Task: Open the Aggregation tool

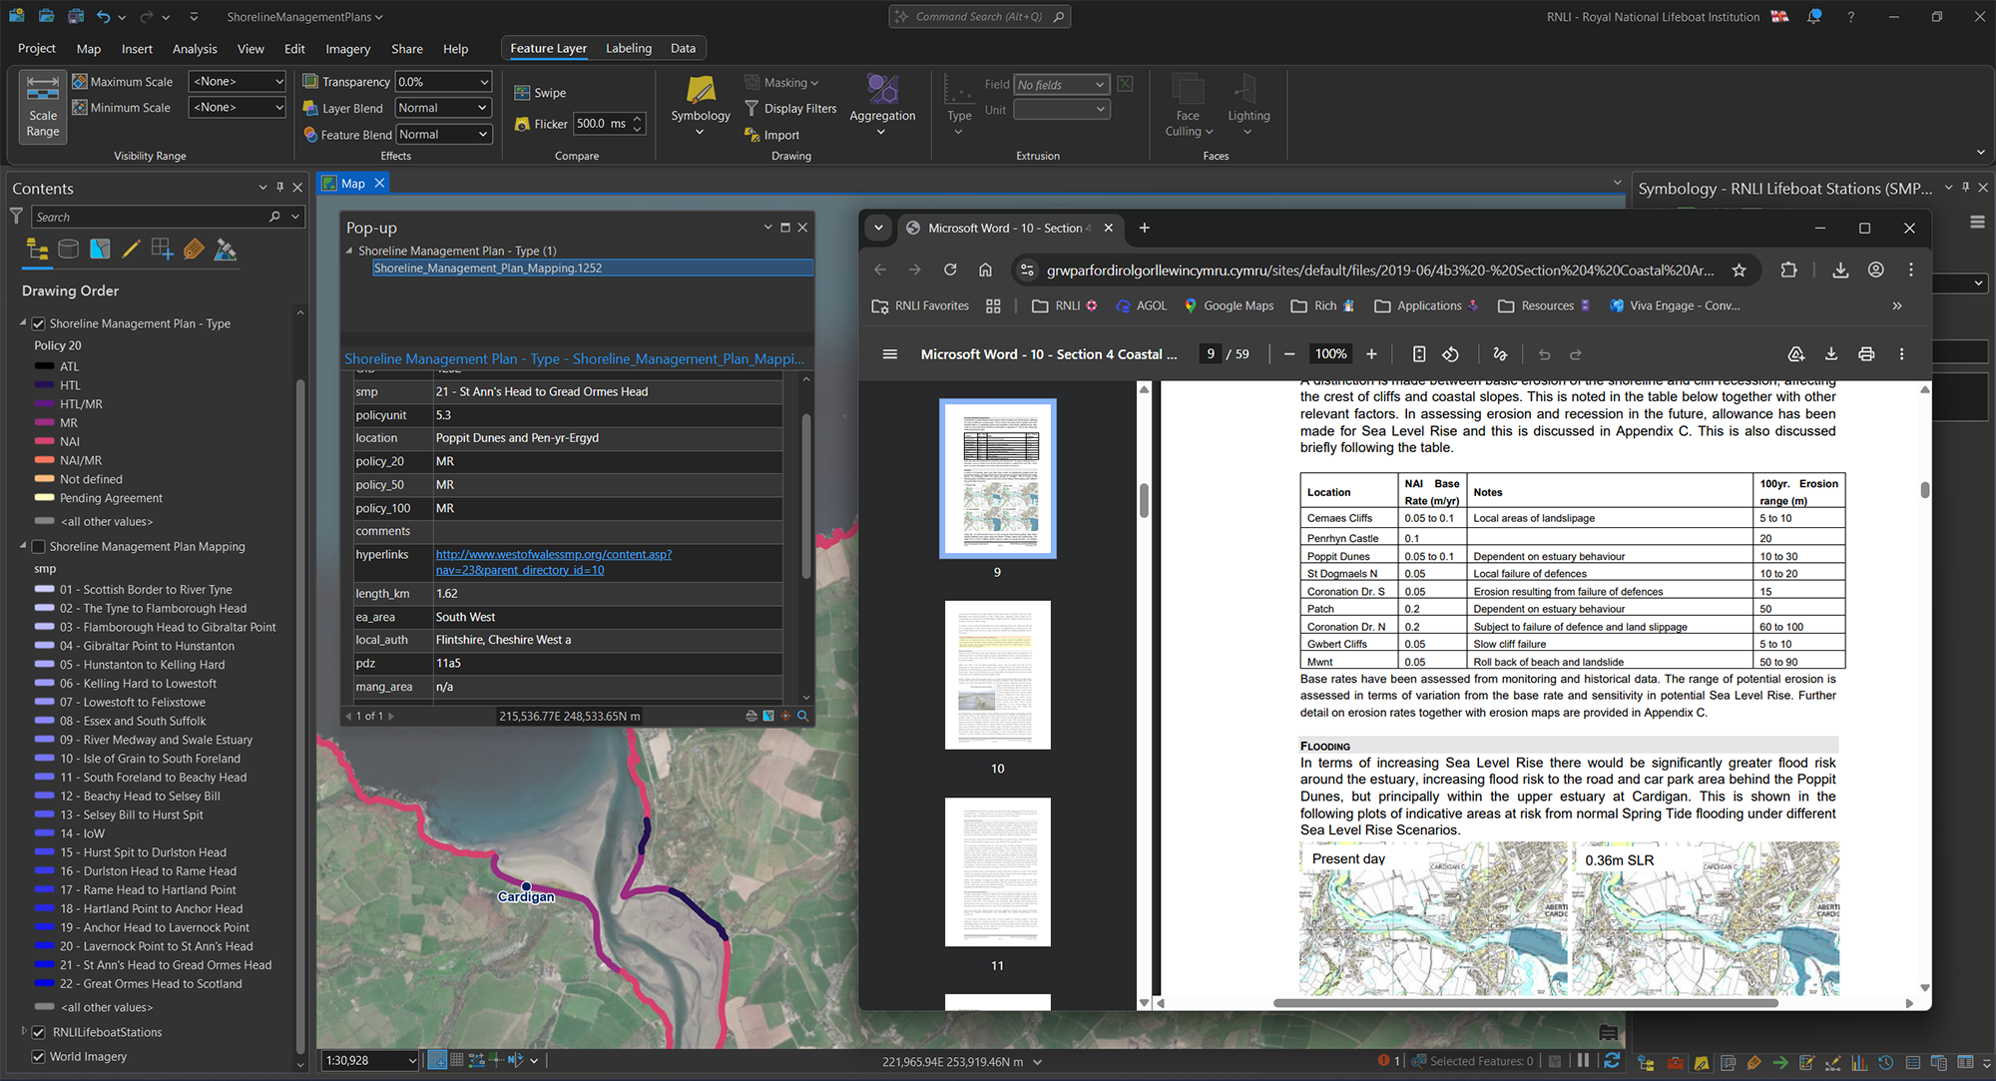Action: click(x=882, y=104)
